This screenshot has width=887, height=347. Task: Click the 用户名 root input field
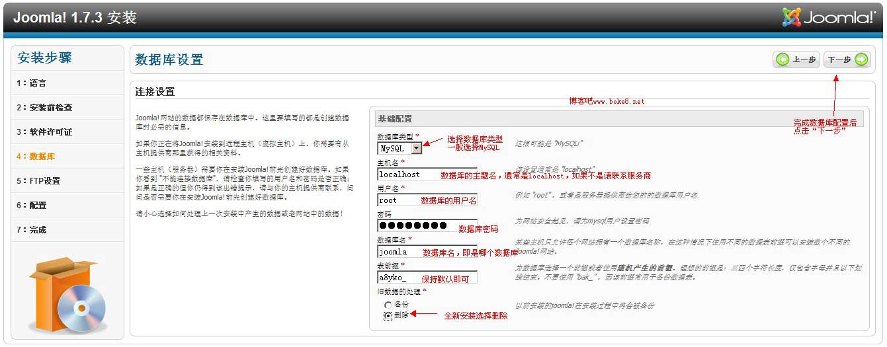(x=427, y=200)
